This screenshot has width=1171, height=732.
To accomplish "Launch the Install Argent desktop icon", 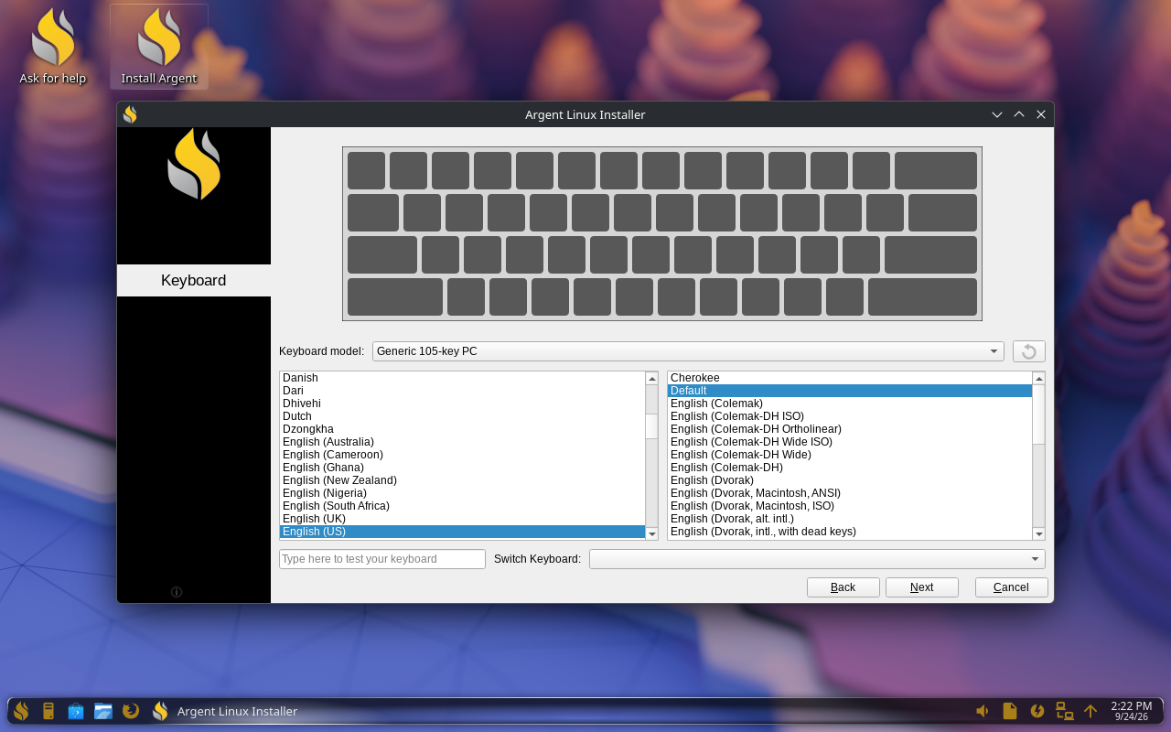I will pos(159,48).
